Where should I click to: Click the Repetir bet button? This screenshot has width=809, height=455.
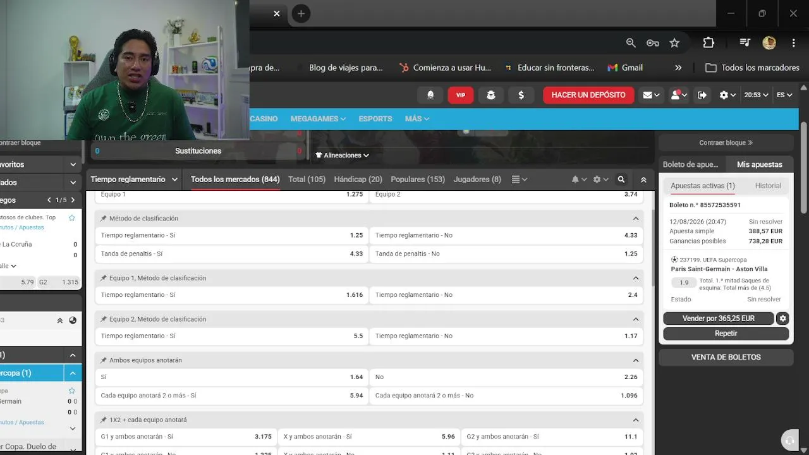(x=726, y=334)
